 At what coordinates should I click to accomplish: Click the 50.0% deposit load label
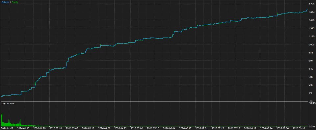(x=312, y=103)
